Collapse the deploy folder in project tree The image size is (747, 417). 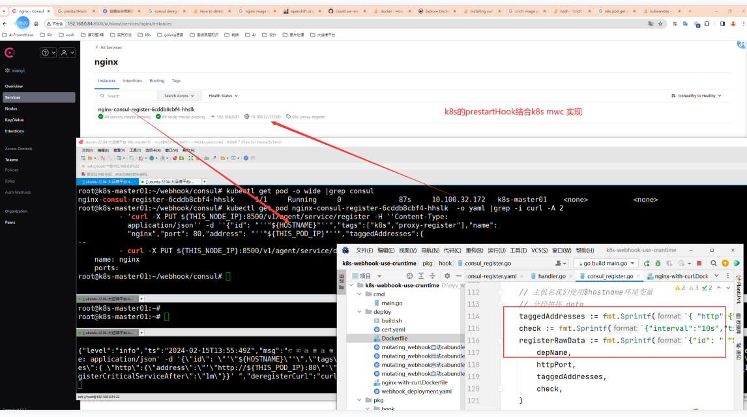click(x=359, y=312)
